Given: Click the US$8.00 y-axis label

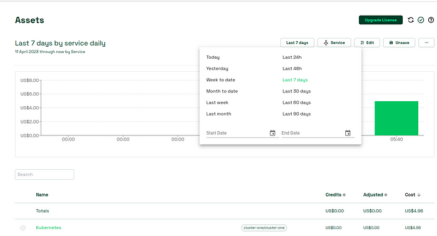Looking at the screenshot, I should coord(29,81).
